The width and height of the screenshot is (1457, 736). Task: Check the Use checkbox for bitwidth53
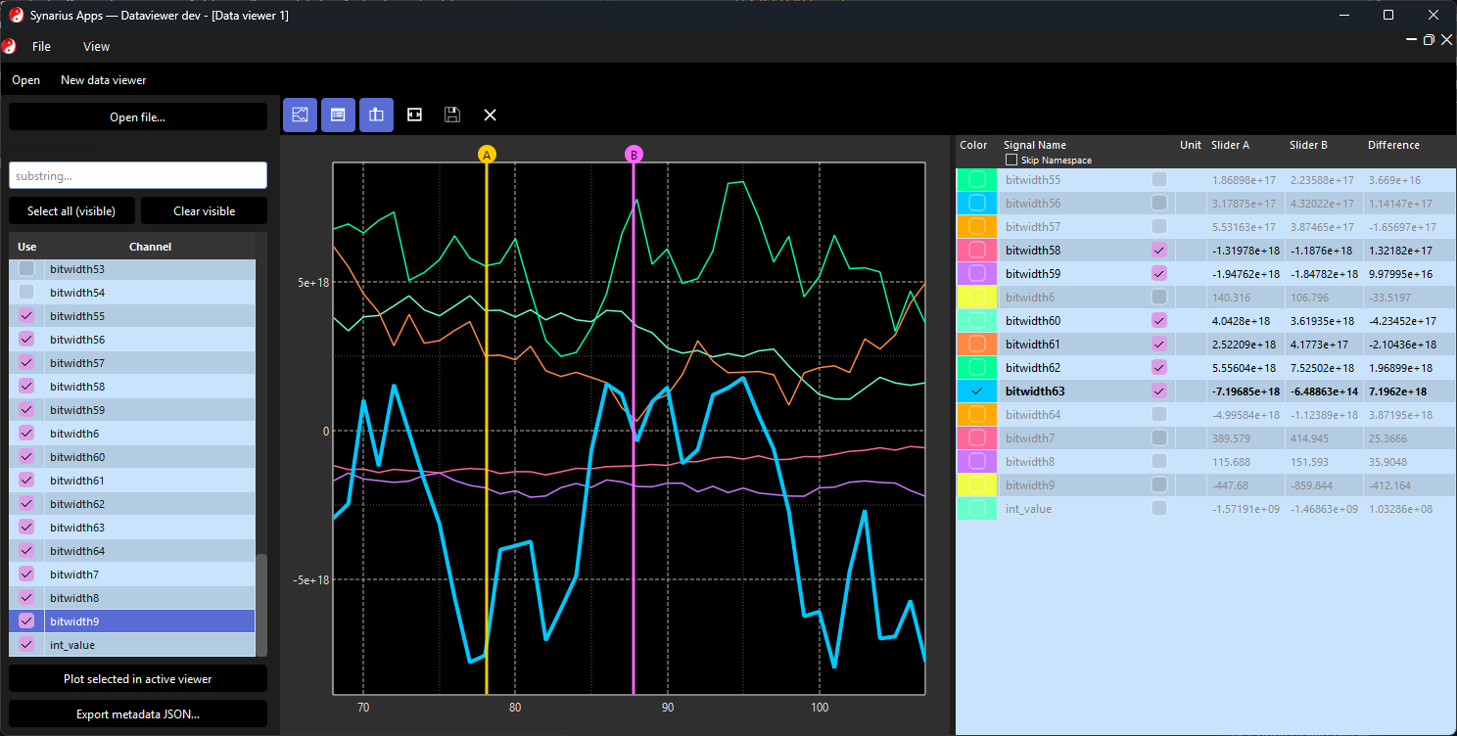pyautogui.click(x=25, y=268)
